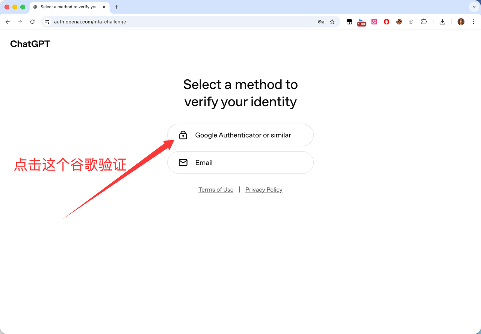This screenshot has height=334, width=481.
Task: Select the "Select a method to verify" tab
Action: (x=70, y=7)
